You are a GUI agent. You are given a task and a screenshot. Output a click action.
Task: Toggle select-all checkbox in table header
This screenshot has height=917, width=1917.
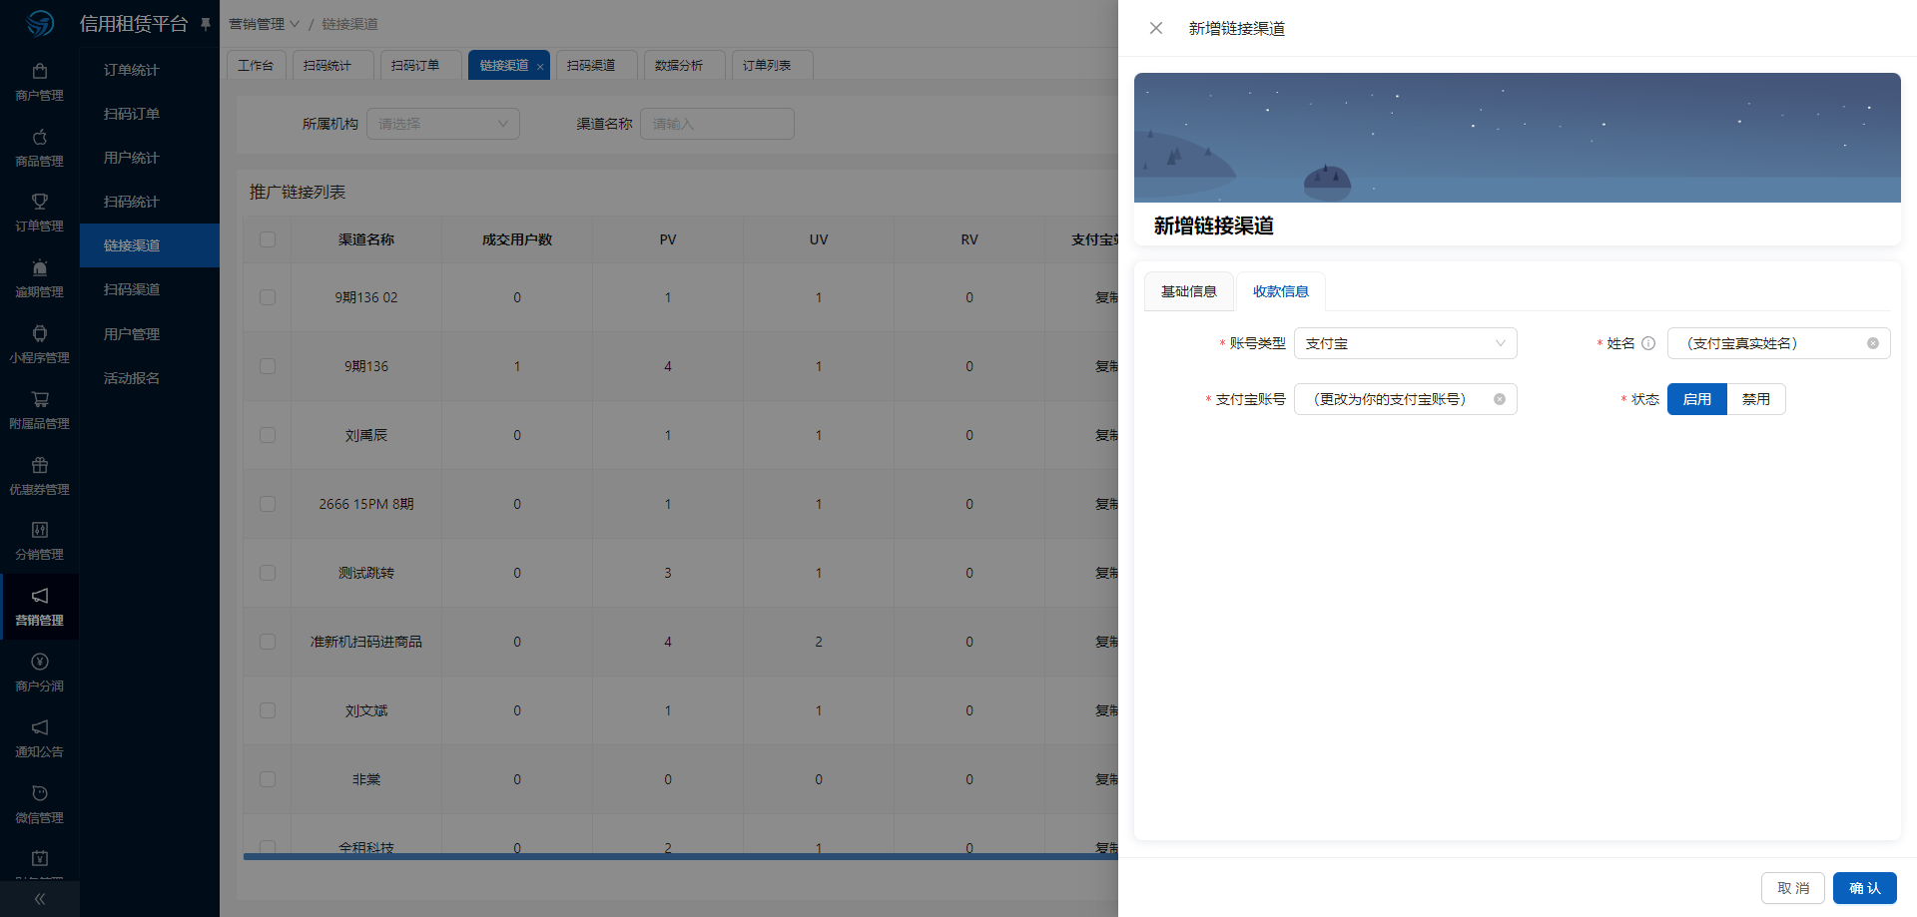click(x=268, y=239)
